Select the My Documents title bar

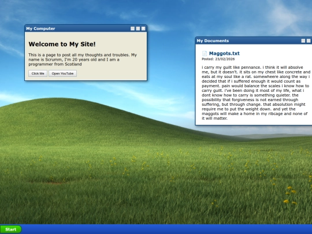254,40
